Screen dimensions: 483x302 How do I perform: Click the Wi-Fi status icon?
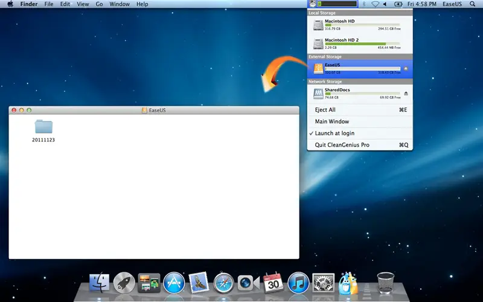(375, 4)
